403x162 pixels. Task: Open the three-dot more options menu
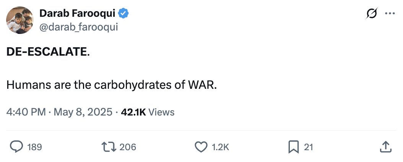[390, 14]
